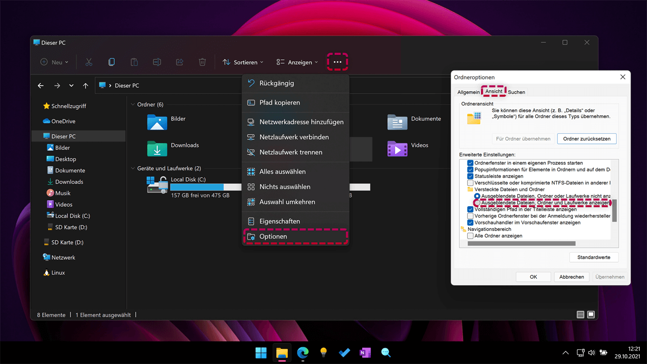Enable 'Alle Ordner anzeigen' checkbox
This screenshot has width=647, height=364.
pos(470,236)
